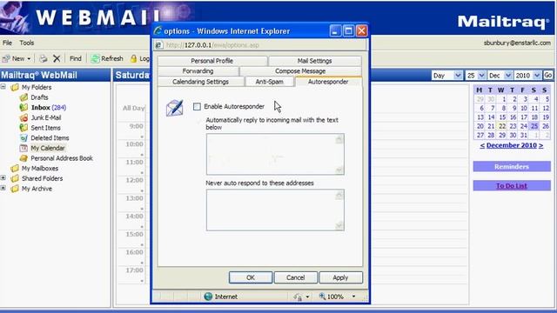Click the Sent Items folder icon
The height and width of the screenshot is (313, 557).
[23, 128]
